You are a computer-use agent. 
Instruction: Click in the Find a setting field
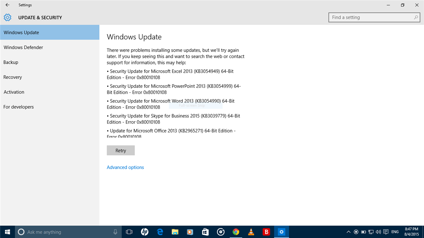pyautogui.click(x=374, y=17)
